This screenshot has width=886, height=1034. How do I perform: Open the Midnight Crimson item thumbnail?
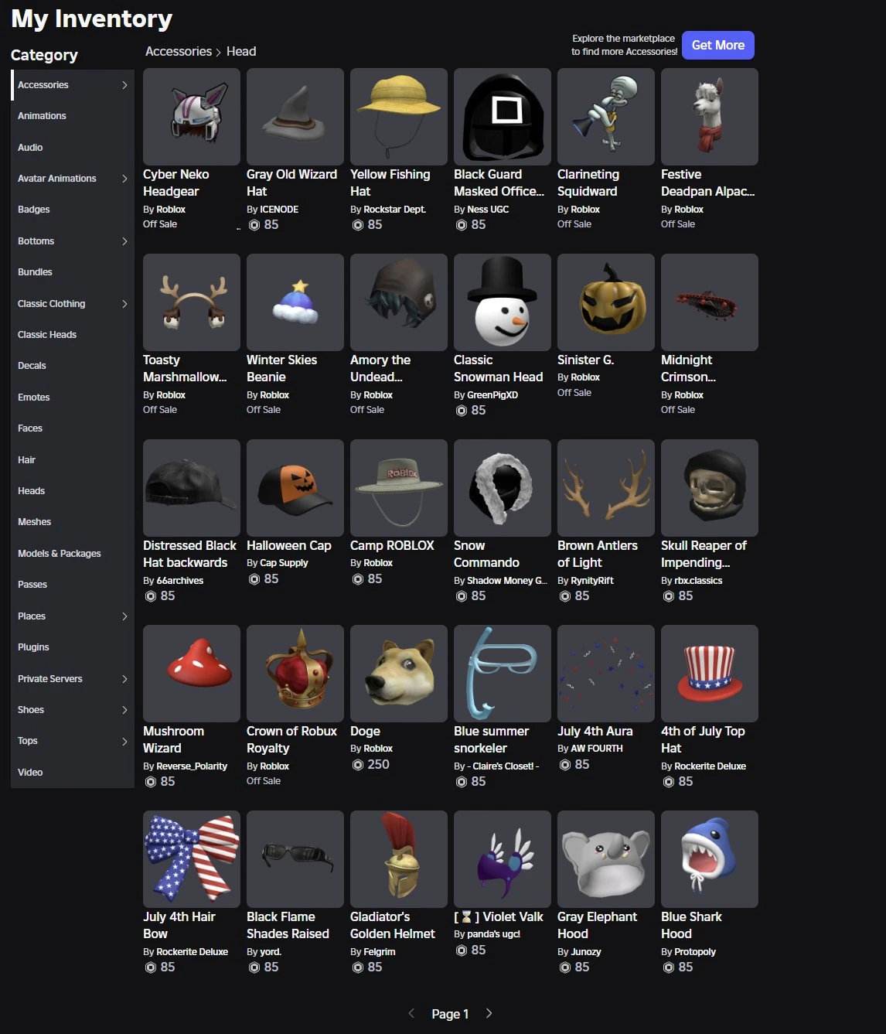710,302
